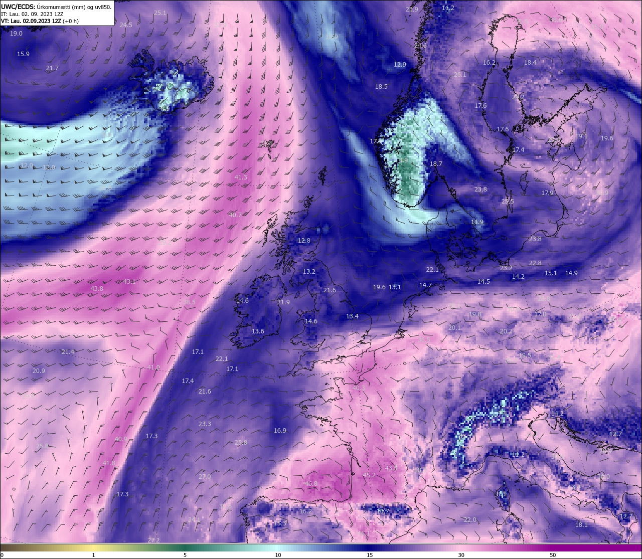Click the value 18.4 over Finland
The width and height of the screenshot is (642, 559).
[x=530, y=63]
